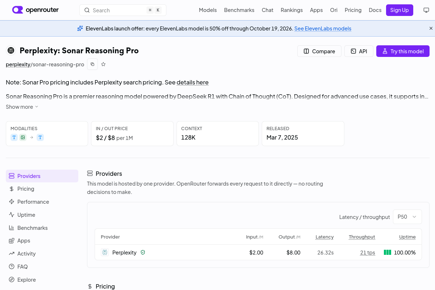Toggle the display theme monitor icon

(x=426, y=10)
